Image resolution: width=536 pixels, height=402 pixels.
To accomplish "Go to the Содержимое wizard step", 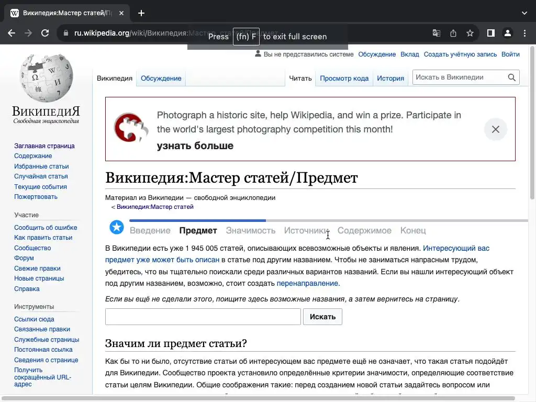I will (x=364, y=230).
